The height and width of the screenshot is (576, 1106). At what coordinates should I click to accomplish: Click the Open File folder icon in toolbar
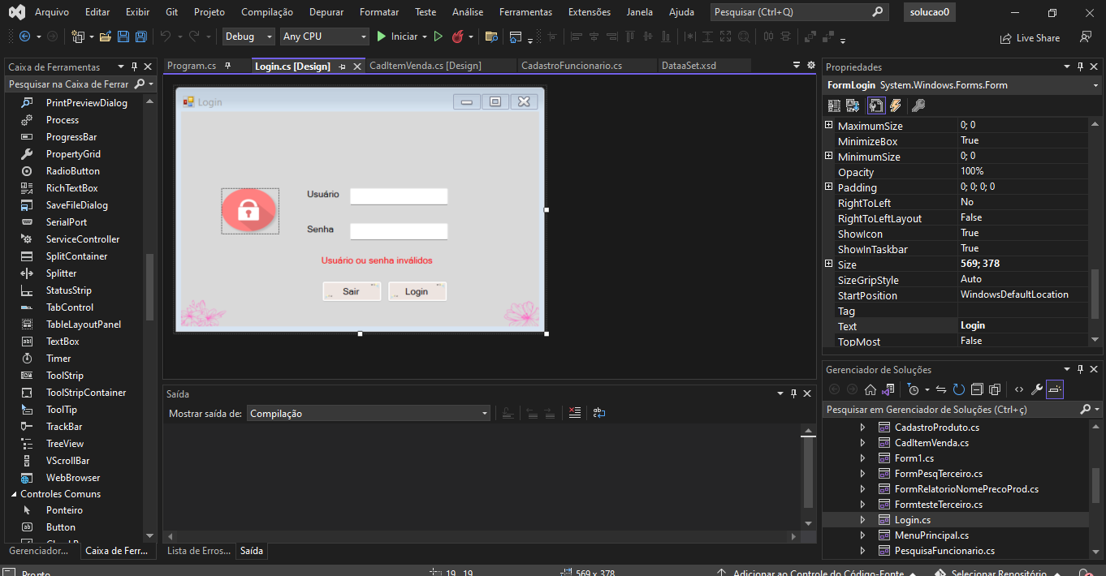[x=106, y=37]
